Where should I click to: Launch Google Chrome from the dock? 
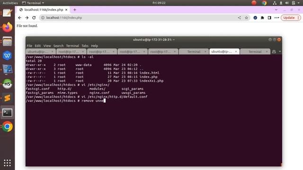[8, 127]
